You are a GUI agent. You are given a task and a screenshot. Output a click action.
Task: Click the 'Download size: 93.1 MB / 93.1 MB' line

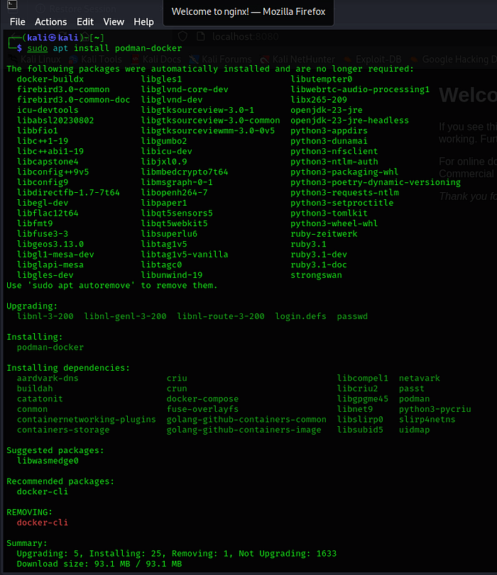[x=99, y=564]
